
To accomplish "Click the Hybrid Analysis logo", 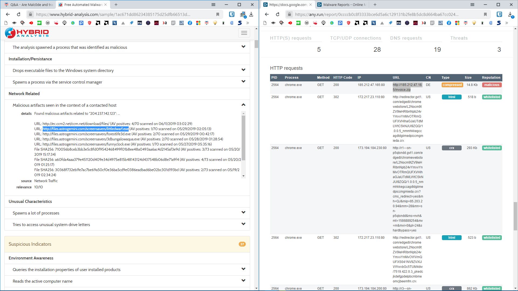I will click(x=27, y=33).
